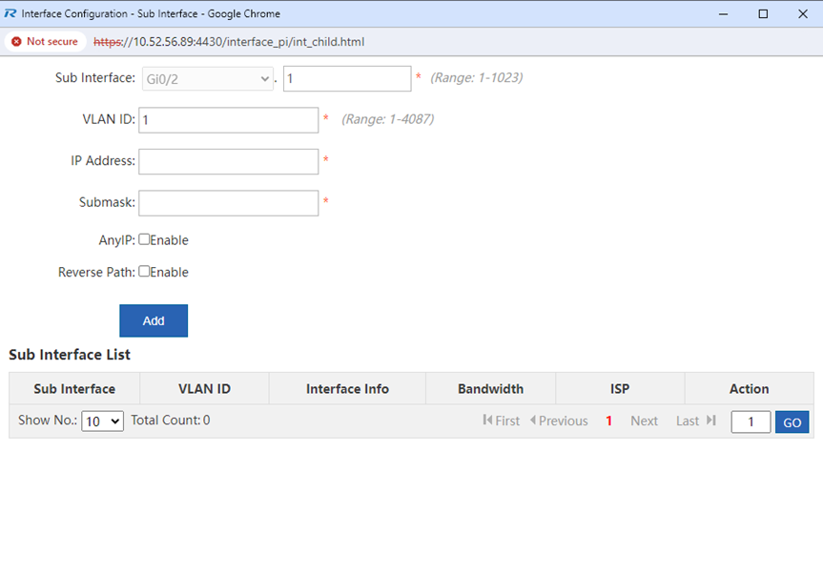This screenshot has height=575, width=823.
Task: Click the browser address URL text
Action: click(x=229, y=42)
